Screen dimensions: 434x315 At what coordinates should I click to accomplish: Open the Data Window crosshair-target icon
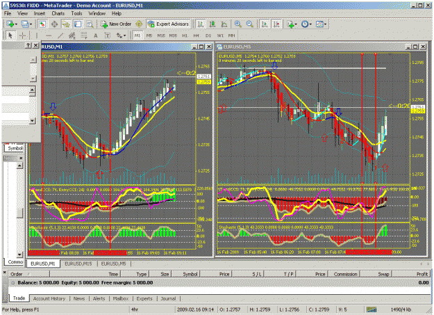(54, 24)
